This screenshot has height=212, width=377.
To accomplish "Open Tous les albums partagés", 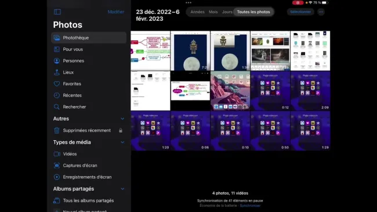I will coord(89,200).
